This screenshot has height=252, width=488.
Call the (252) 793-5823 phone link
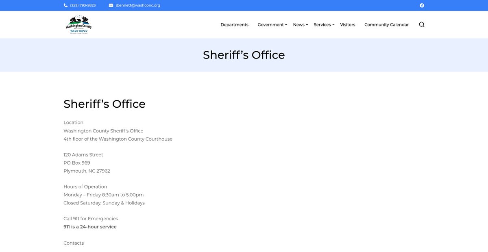tap(83, 5)
